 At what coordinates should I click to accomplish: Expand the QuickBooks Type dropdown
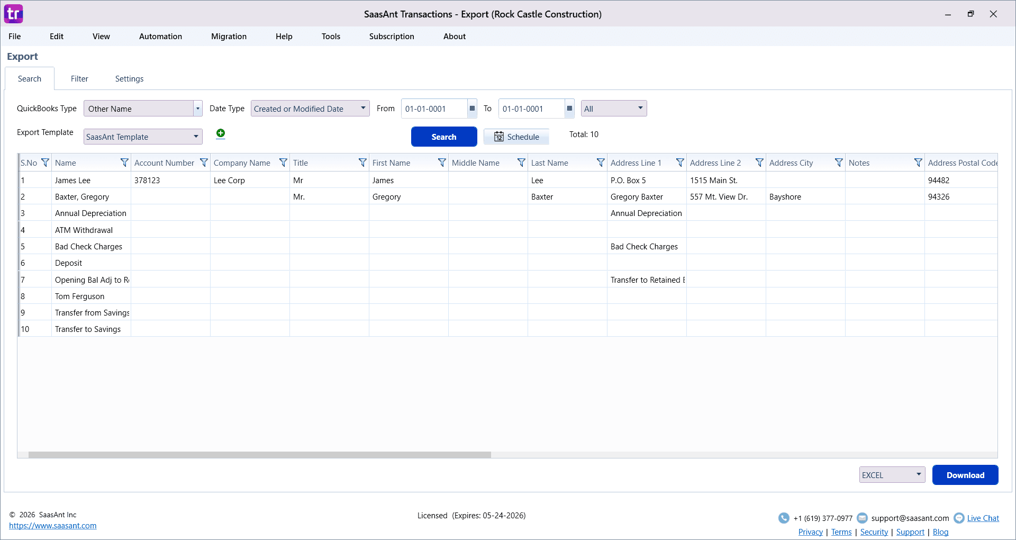(197, 109)
